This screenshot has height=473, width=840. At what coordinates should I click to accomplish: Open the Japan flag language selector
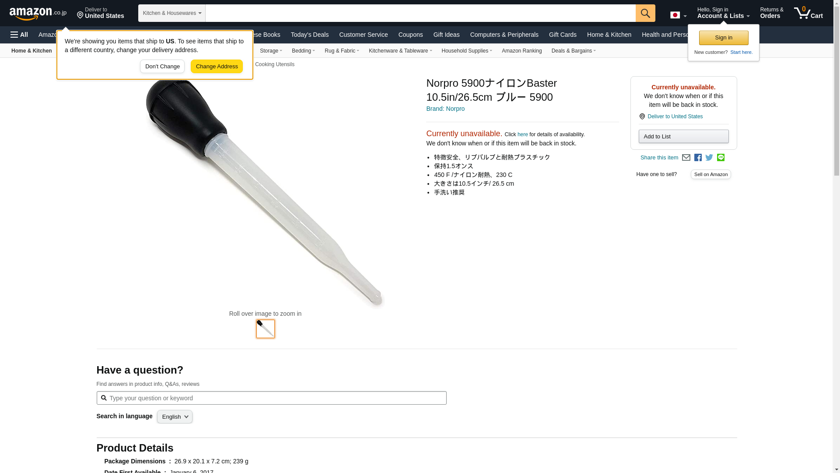[x=678, y=15]
